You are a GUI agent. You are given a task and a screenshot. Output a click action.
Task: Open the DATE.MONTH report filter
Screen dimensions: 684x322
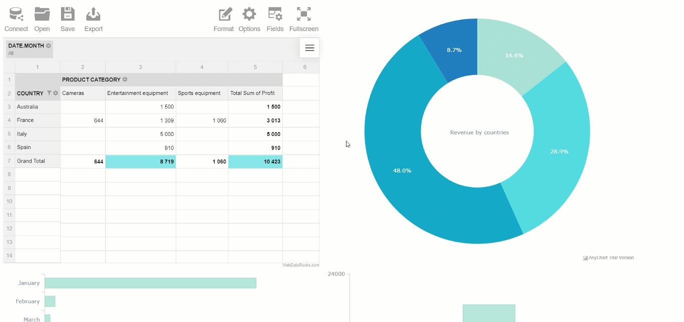click(30, 49)
